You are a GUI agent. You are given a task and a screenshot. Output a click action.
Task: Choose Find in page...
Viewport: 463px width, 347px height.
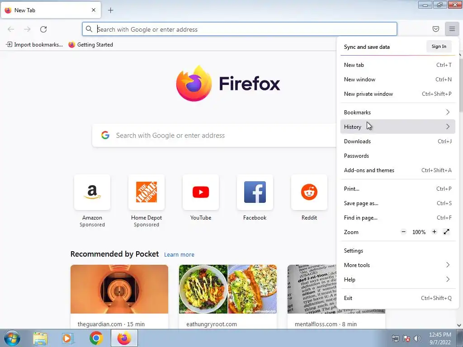click(x=398, y=217)
